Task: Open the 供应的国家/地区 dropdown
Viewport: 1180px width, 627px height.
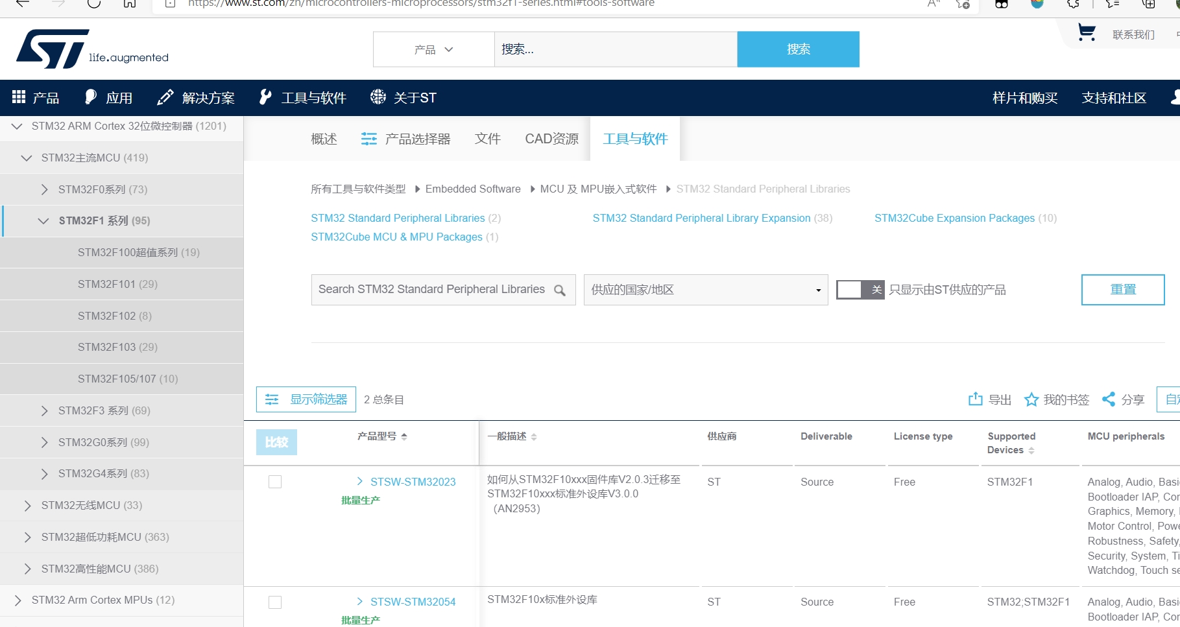Action: [x=705, y=290]
